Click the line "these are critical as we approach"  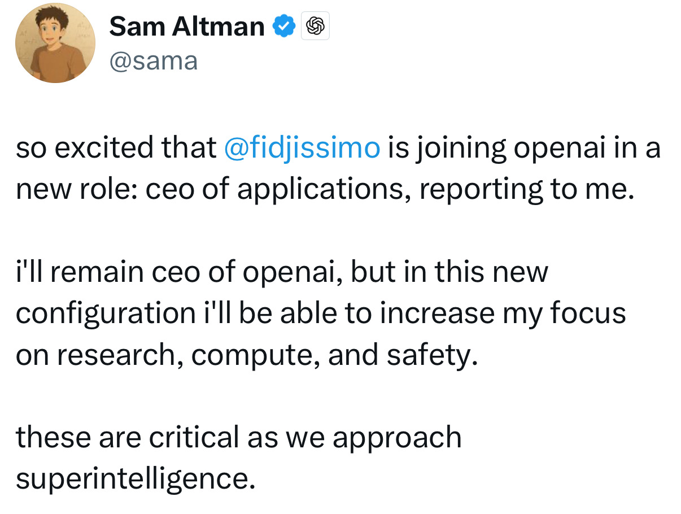tap(238, 438)
